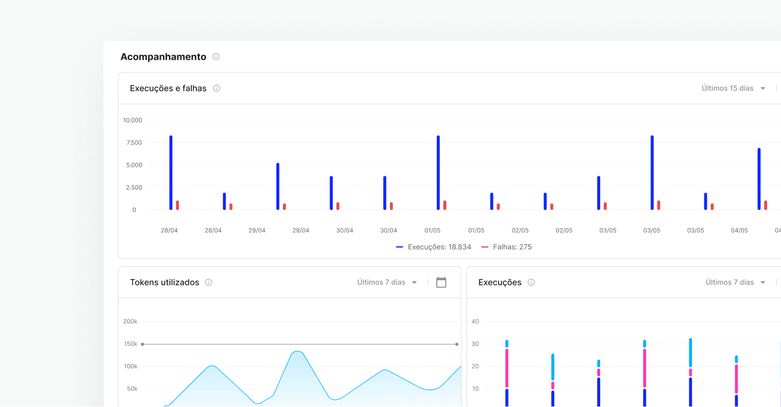Expand Últimos 7 dias in Execuções panel
This screenshot has height=407, width=781.
point(735,282)
